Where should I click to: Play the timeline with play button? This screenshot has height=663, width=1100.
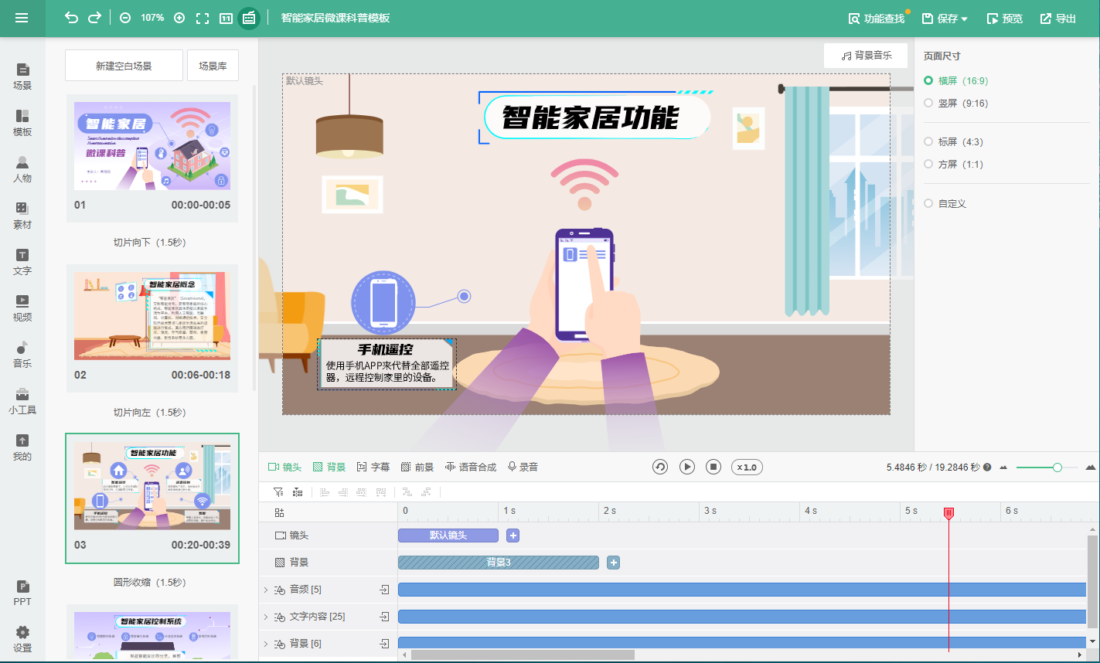click(x=687, y=467)
